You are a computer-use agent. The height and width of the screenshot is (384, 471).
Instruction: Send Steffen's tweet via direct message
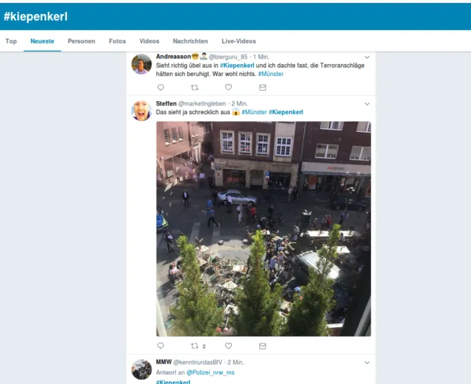pos(263,346)
